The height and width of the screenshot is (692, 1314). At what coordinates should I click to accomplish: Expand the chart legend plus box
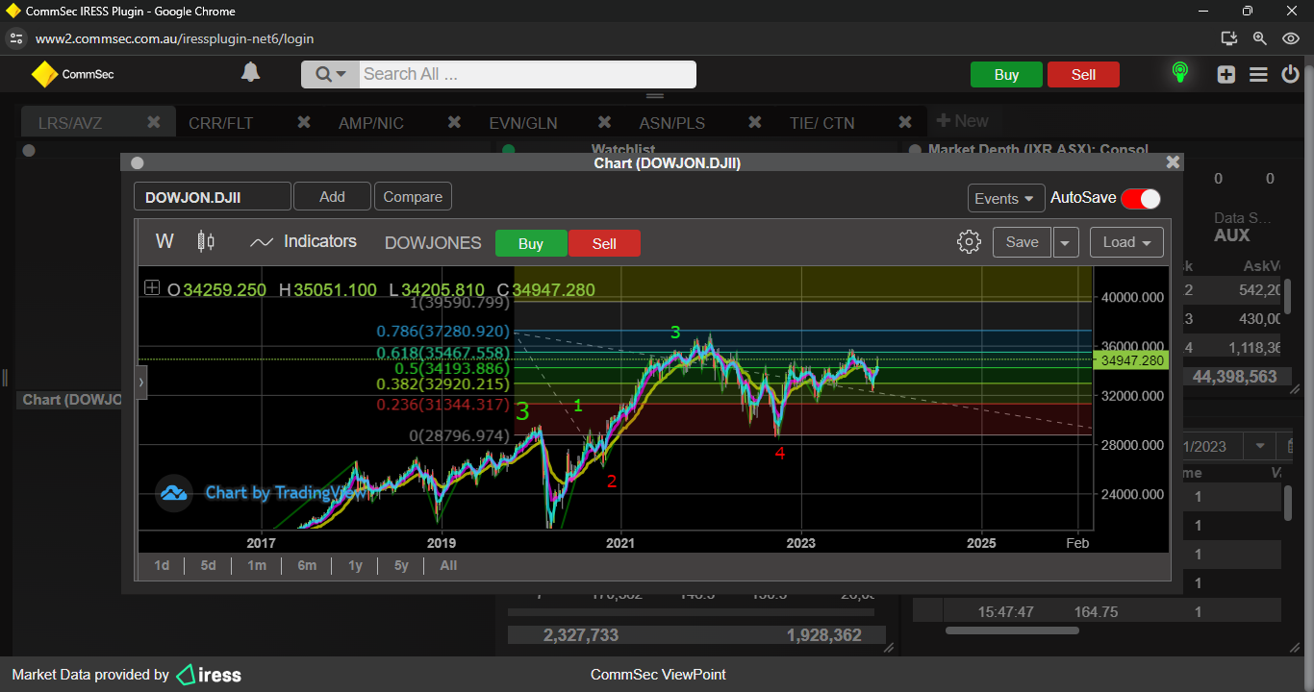pyautogui.click(x=151, y=287)
